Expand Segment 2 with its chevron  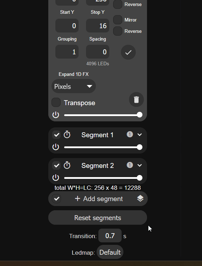[x=140, y=165]
